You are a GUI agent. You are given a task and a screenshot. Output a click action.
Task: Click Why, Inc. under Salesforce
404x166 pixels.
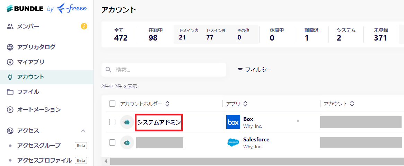click(253, 147)
